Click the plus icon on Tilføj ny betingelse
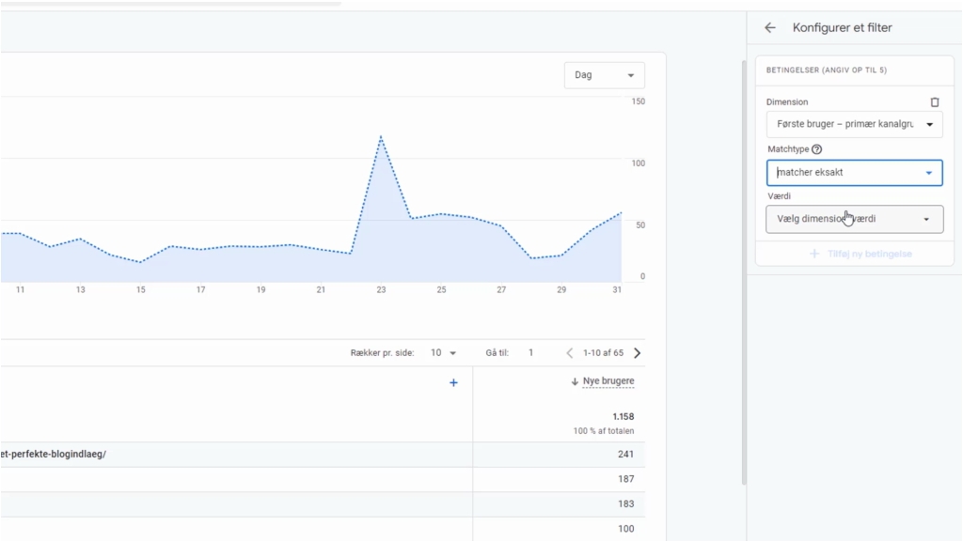This screenshot has width=963, height=542. pyautogui.click(x=813, y=253)
